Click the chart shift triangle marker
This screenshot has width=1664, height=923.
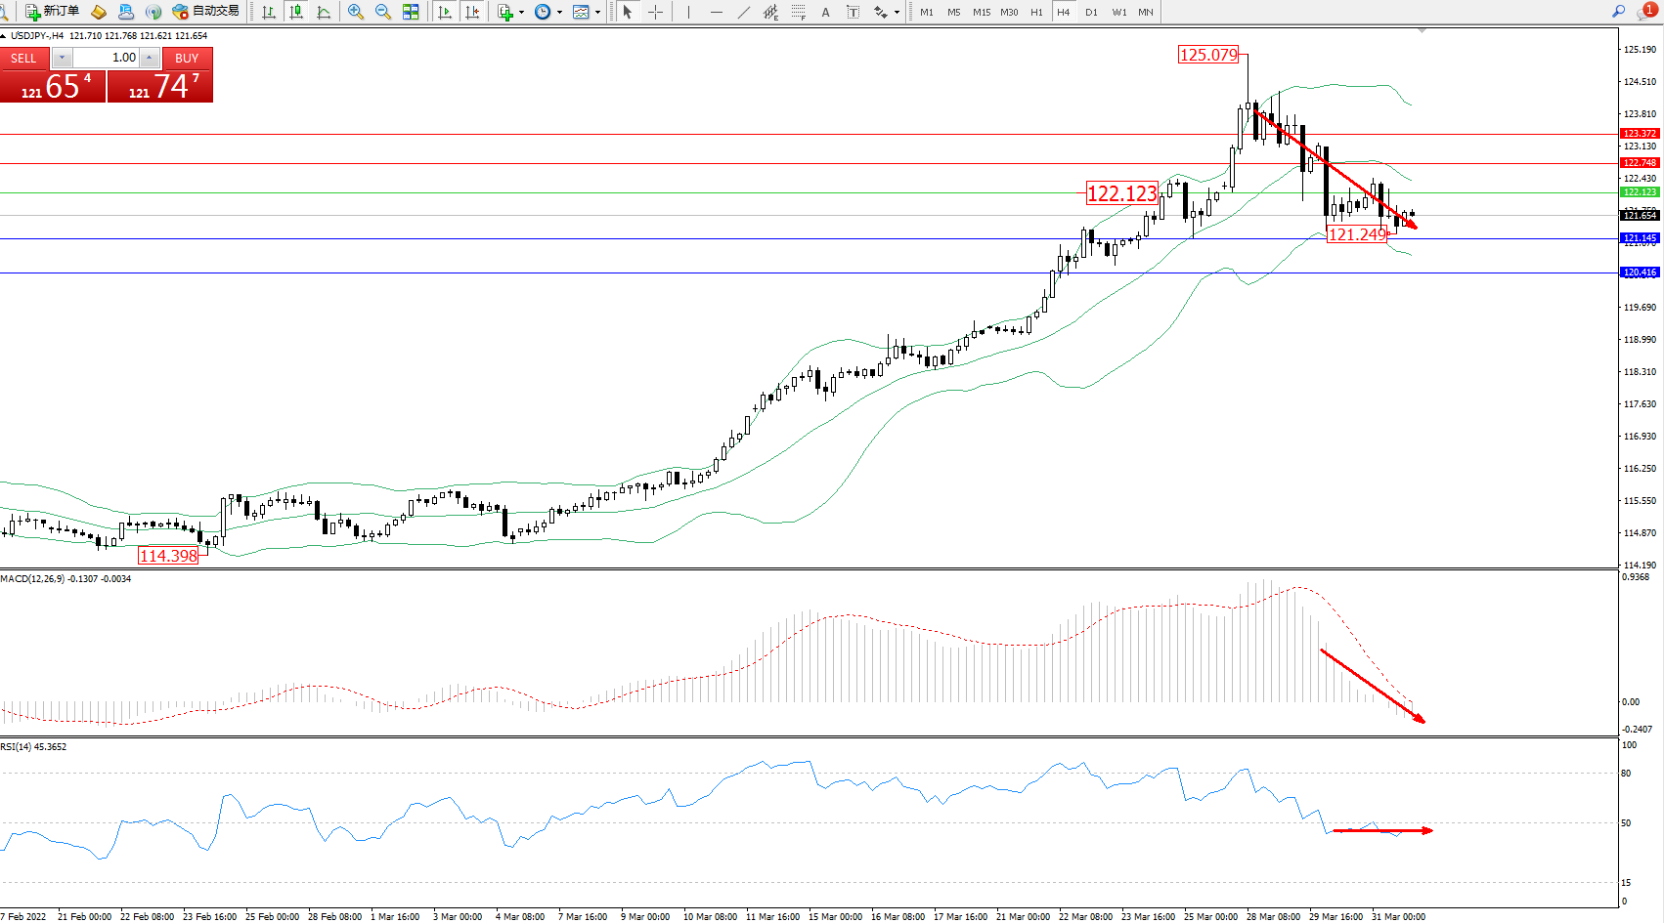(1422, 31)
